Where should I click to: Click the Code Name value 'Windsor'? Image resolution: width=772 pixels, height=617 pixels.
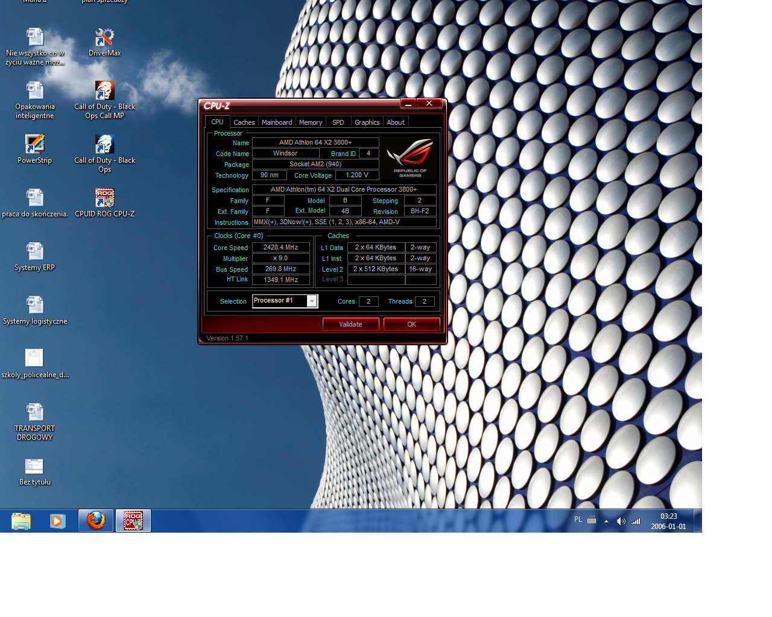coord(285,153)
